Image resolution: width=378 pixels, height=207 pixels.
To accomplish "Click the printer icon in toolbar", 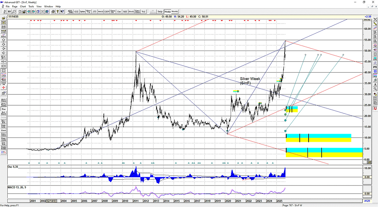I will coord(53,12).
